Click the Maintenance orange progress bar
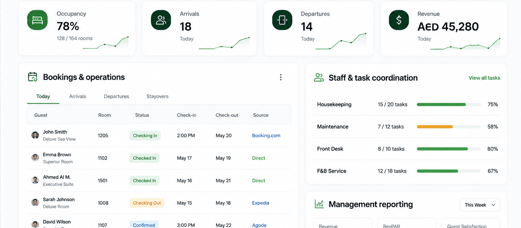521x228 pixels. pyautogui.click(x=435, y=127)
